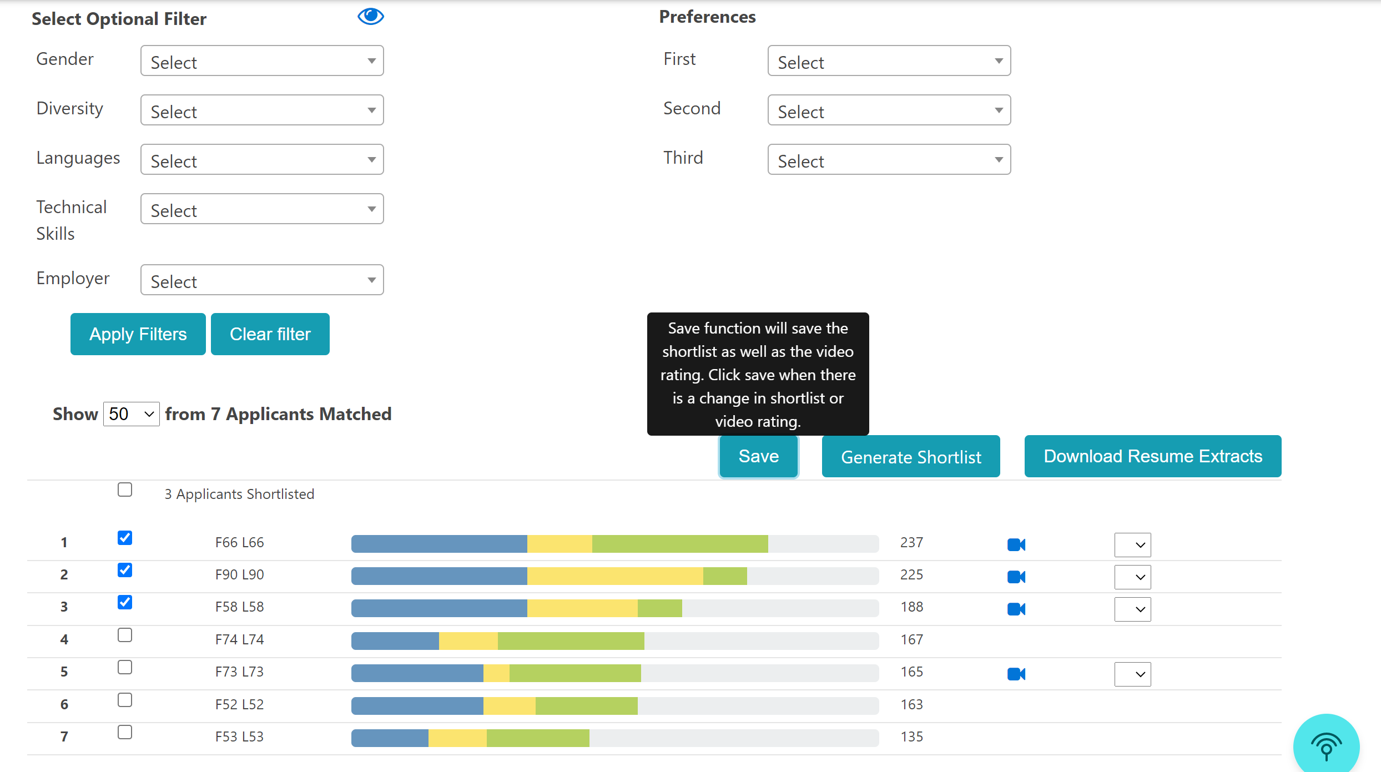The width and height of the screenshot is (1381, 772).
Task: Change the Show 50 entries dropdown
Action: click(131, 414)
